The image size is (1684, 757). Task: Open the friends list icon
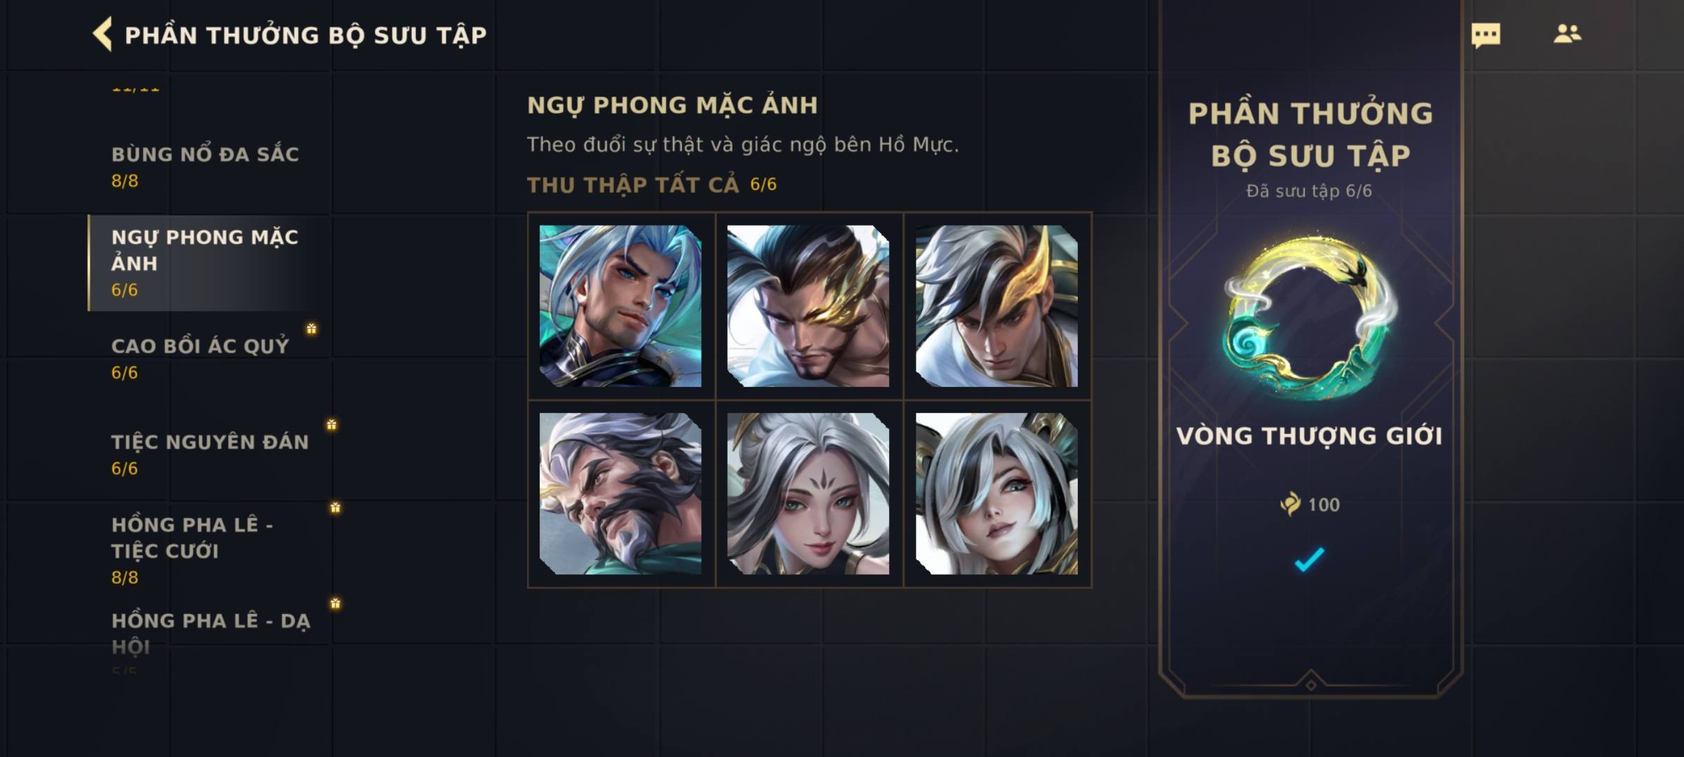pyautogui.click(x=1567, y=34)
